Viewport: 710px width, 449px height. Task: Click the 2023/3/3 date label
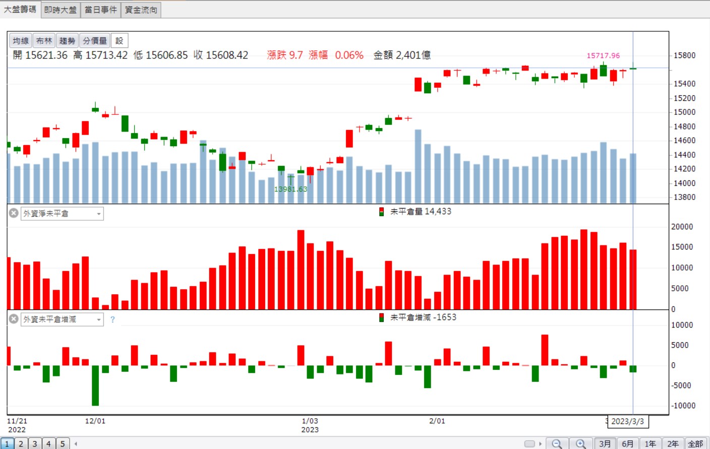click(628, 421)
